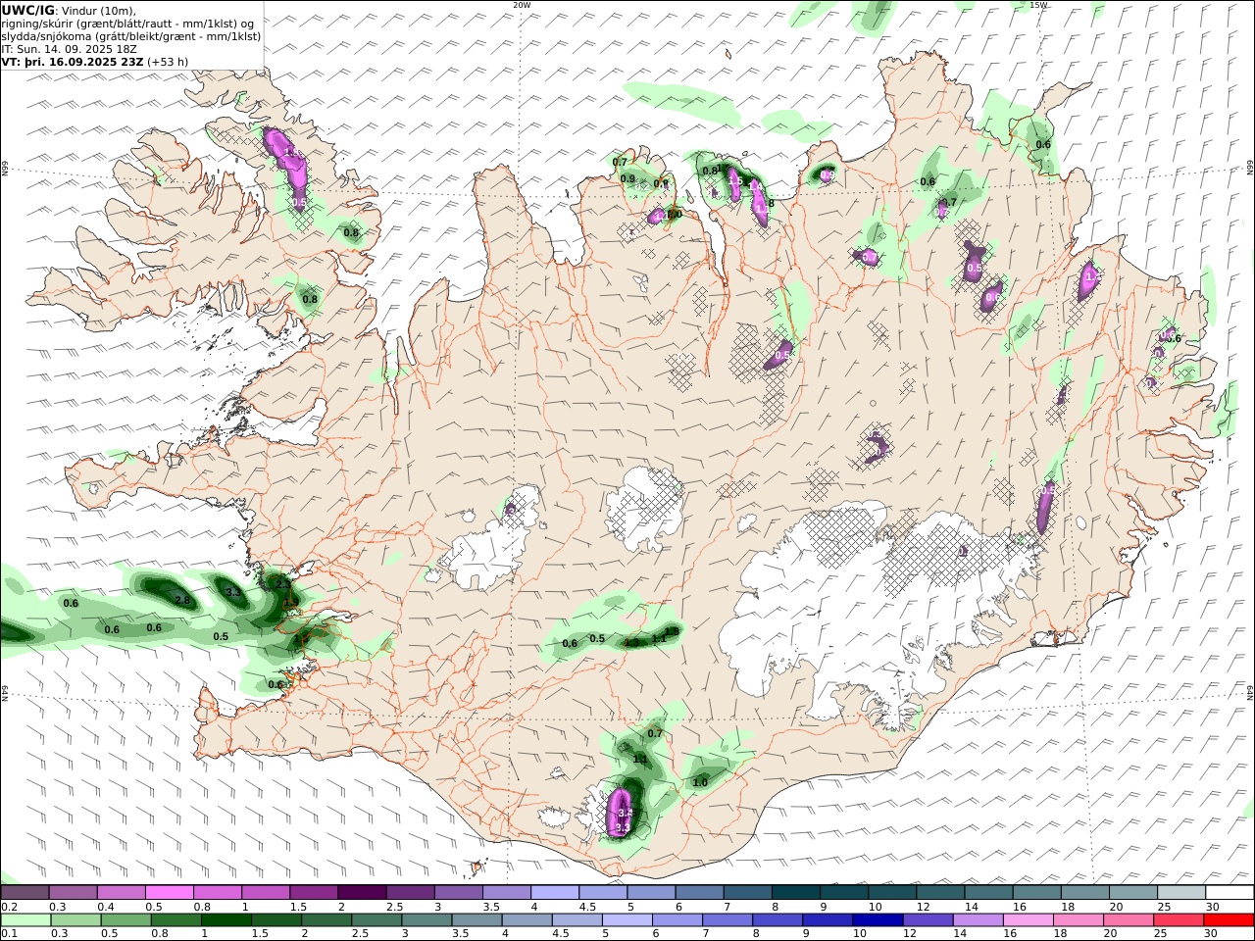Click the deep navy blue 10 mm rain swatch
The height and width of the screenshot is (941, 1255).
878,920
